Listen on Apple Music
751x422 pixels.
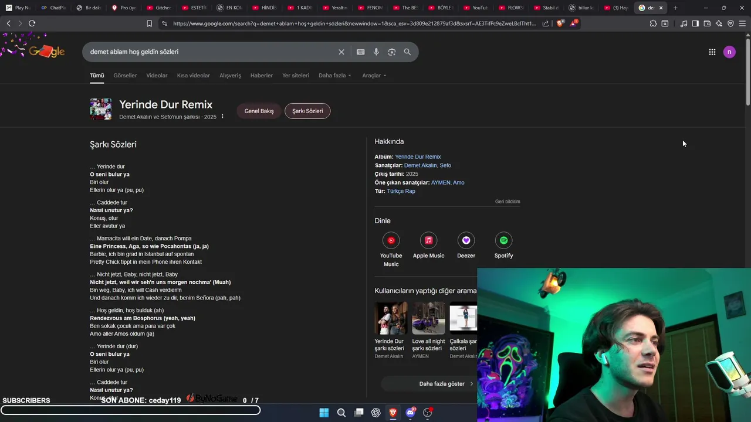coord(428,246)
